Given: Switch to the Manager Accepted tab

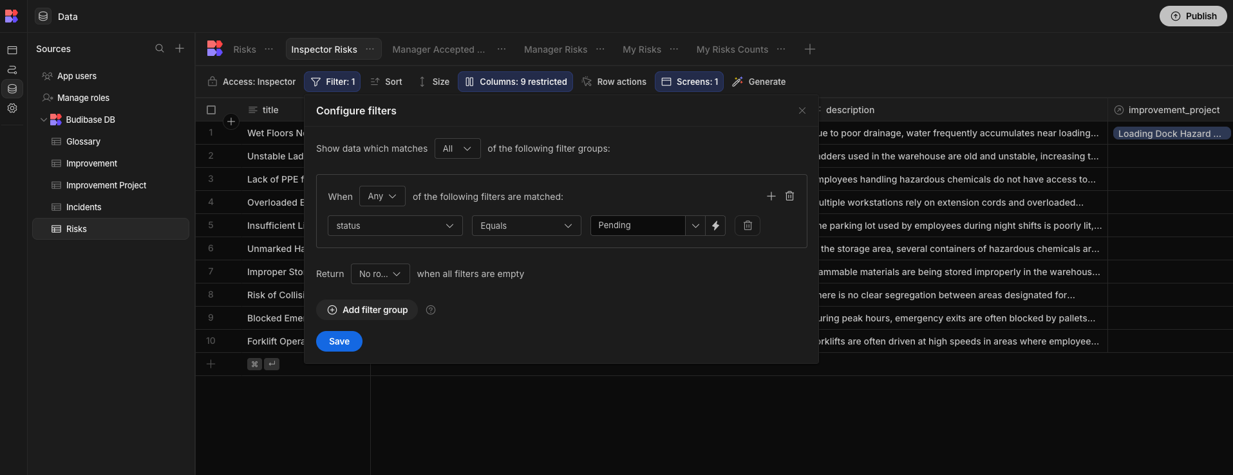Looking at the screenshot, I should (x=438, y=49).
